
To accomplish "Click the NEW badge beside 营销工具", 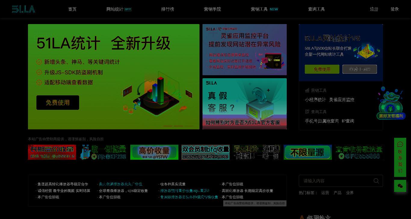I will 274,9.
